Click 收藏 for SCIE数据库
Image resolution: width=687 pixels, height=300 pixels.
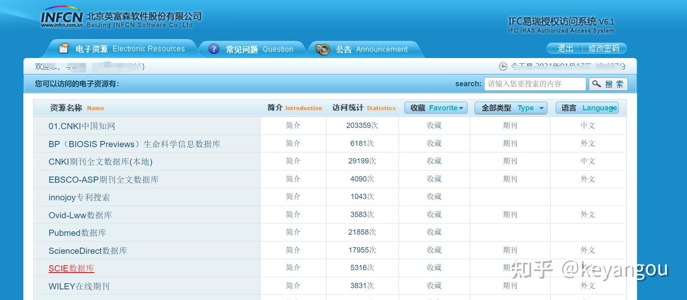[434, 268]
